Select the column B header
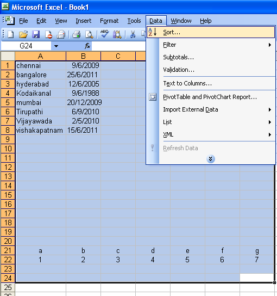 (x=83, y=56)
